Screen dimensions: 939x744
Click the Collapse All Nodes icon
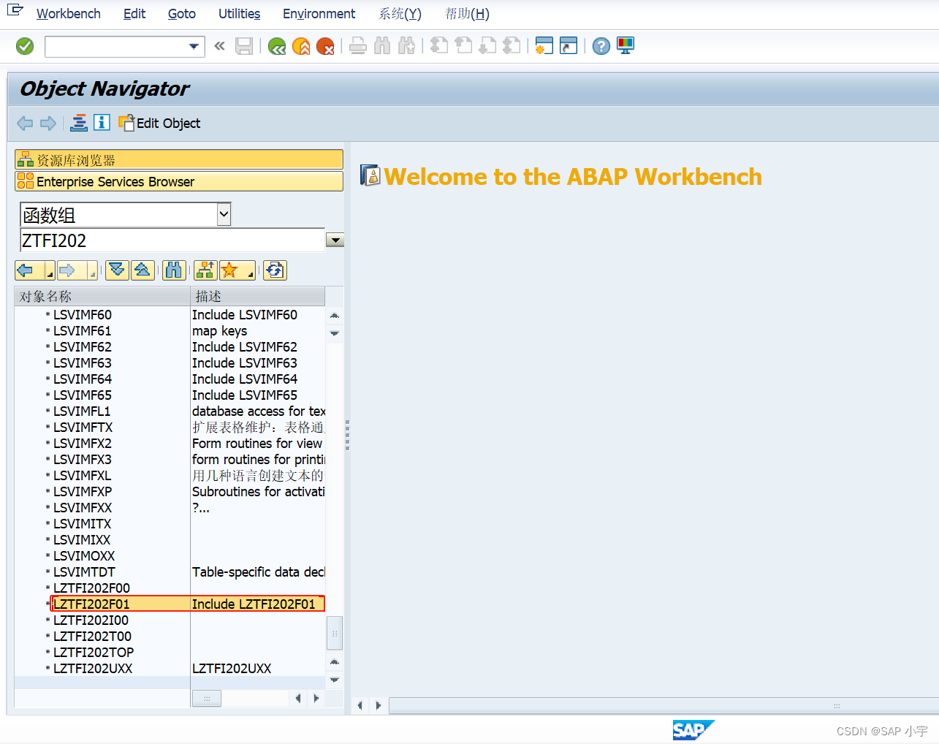coord(142,270)
